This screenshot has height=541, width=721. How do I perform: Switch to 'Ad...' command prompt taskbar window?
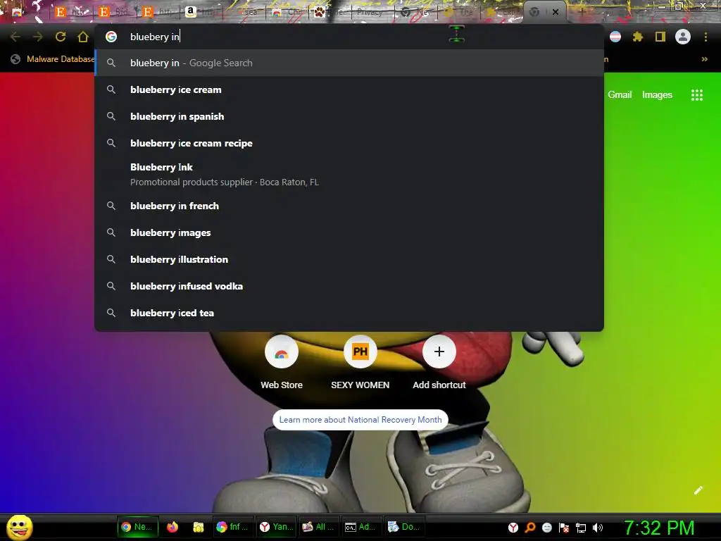(x=362, y=527)
